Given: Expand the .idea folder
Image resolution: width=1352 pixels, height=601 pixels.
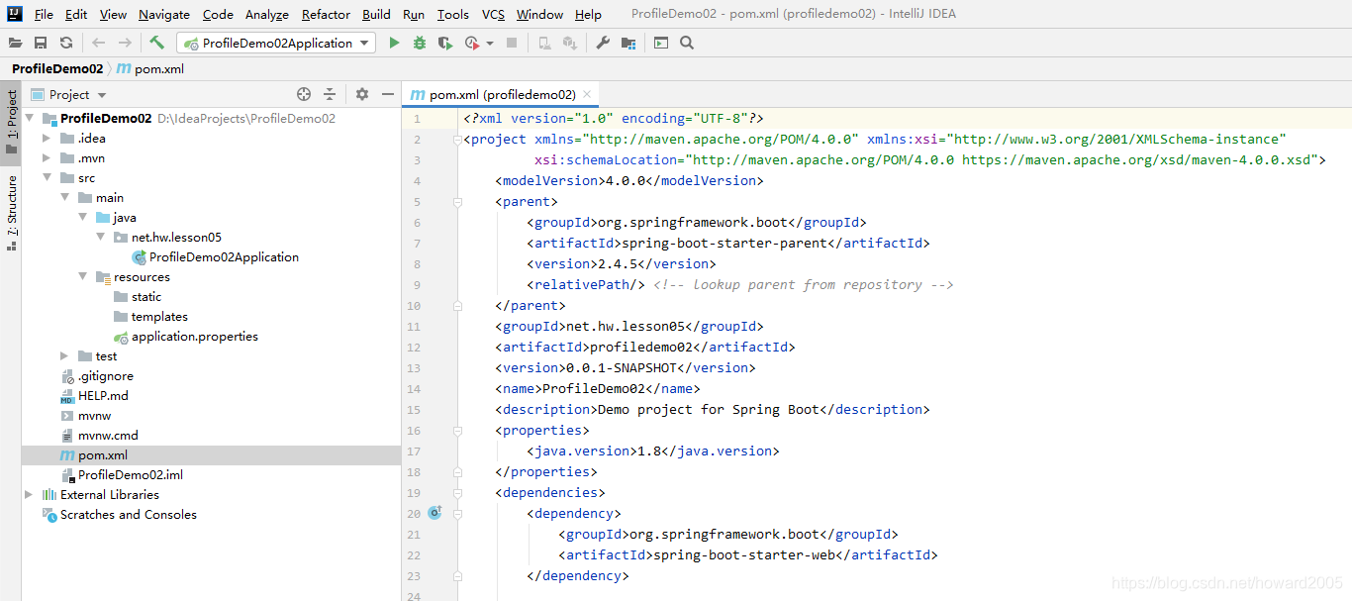Looking at the screenshot, I should [x=47, y=138].
